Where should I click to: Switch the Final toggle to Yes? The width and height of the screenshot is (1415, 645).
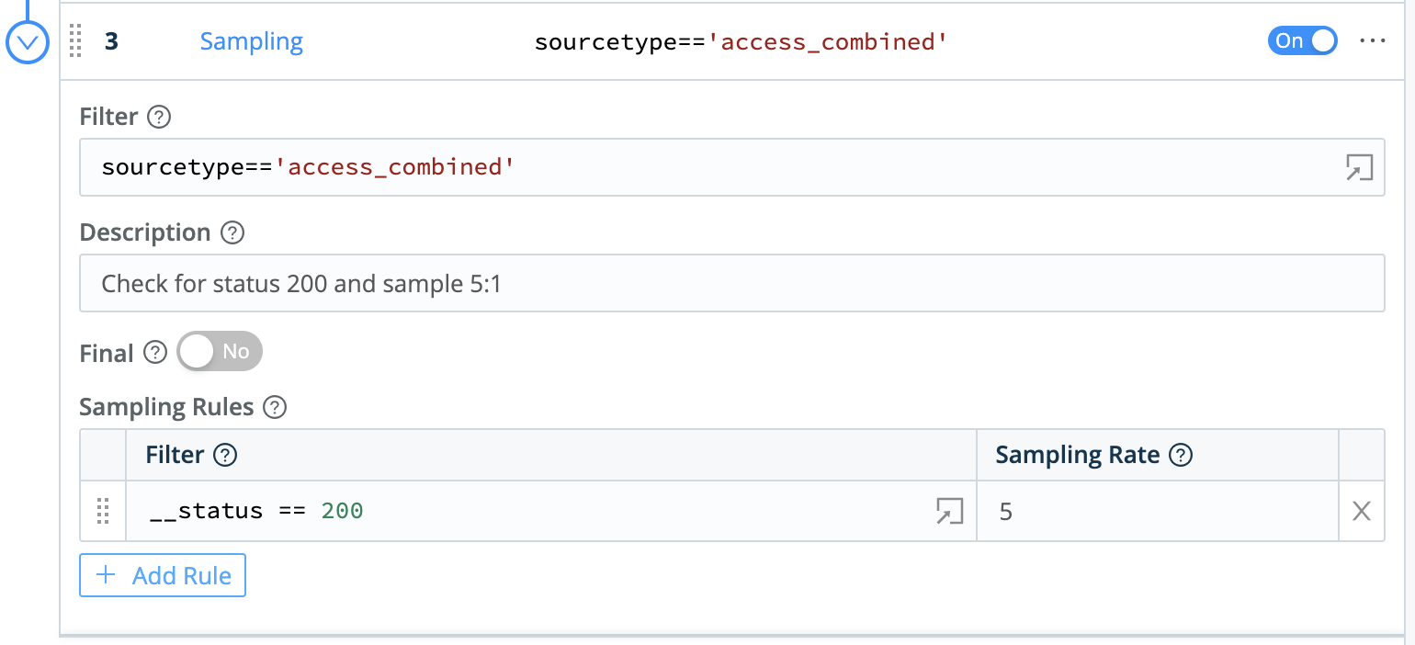pos(219,351)
